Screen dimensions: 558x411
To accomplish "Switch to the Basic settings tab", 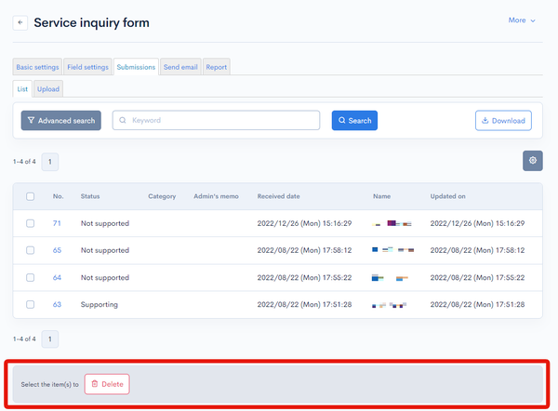I will click(37, 67).
